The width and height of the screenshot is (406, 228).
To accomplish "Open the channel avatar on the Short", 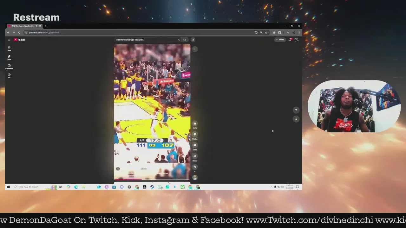I will point(118,169).
